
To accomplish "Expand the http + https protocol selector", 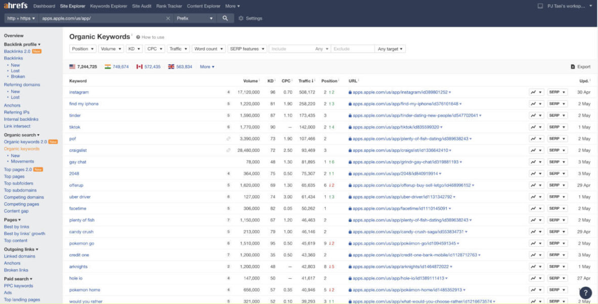I will 21,18.
